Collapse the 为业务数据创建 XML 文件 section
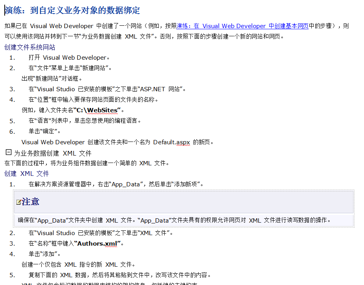The height and width of the screenshot is (285, 364). click(x=8, y=152)
